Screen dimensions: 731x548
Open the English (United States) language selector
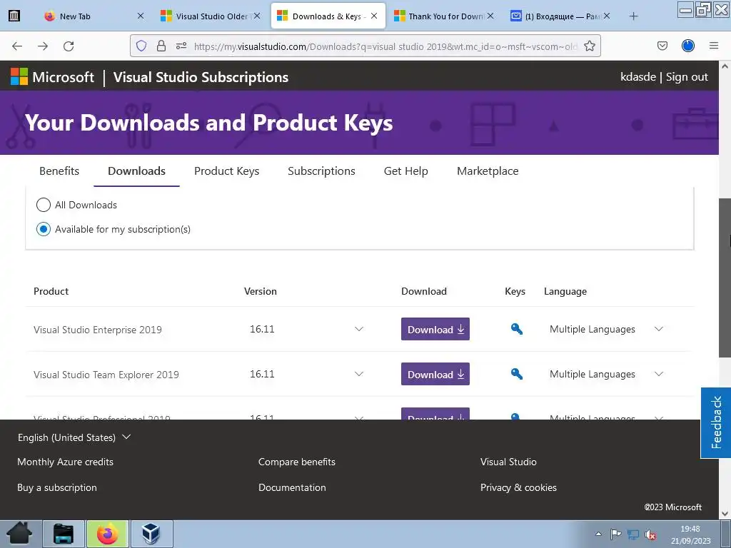[74, 437]
